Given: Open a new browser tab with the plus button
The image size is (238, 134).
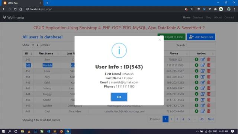Looking at the screenshot, I should pyautogui.click(x=47, y=3).
